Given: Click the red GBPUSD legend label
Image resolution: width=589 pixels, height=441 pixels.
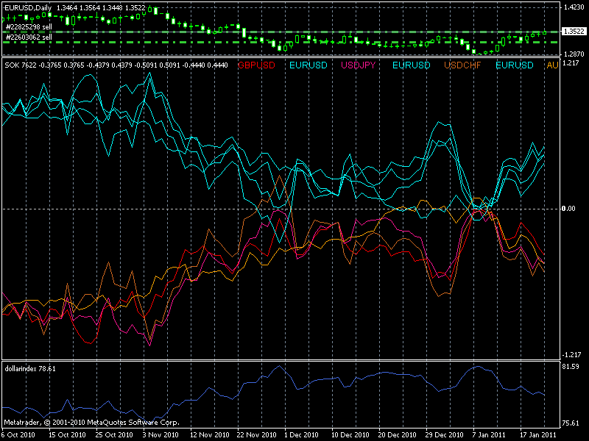Looking at the screenshot, I should coord(256,65).
